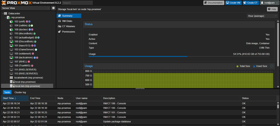Open the Summary section
The width and height of the screenshot is (280, 126).
click(69, 16)
